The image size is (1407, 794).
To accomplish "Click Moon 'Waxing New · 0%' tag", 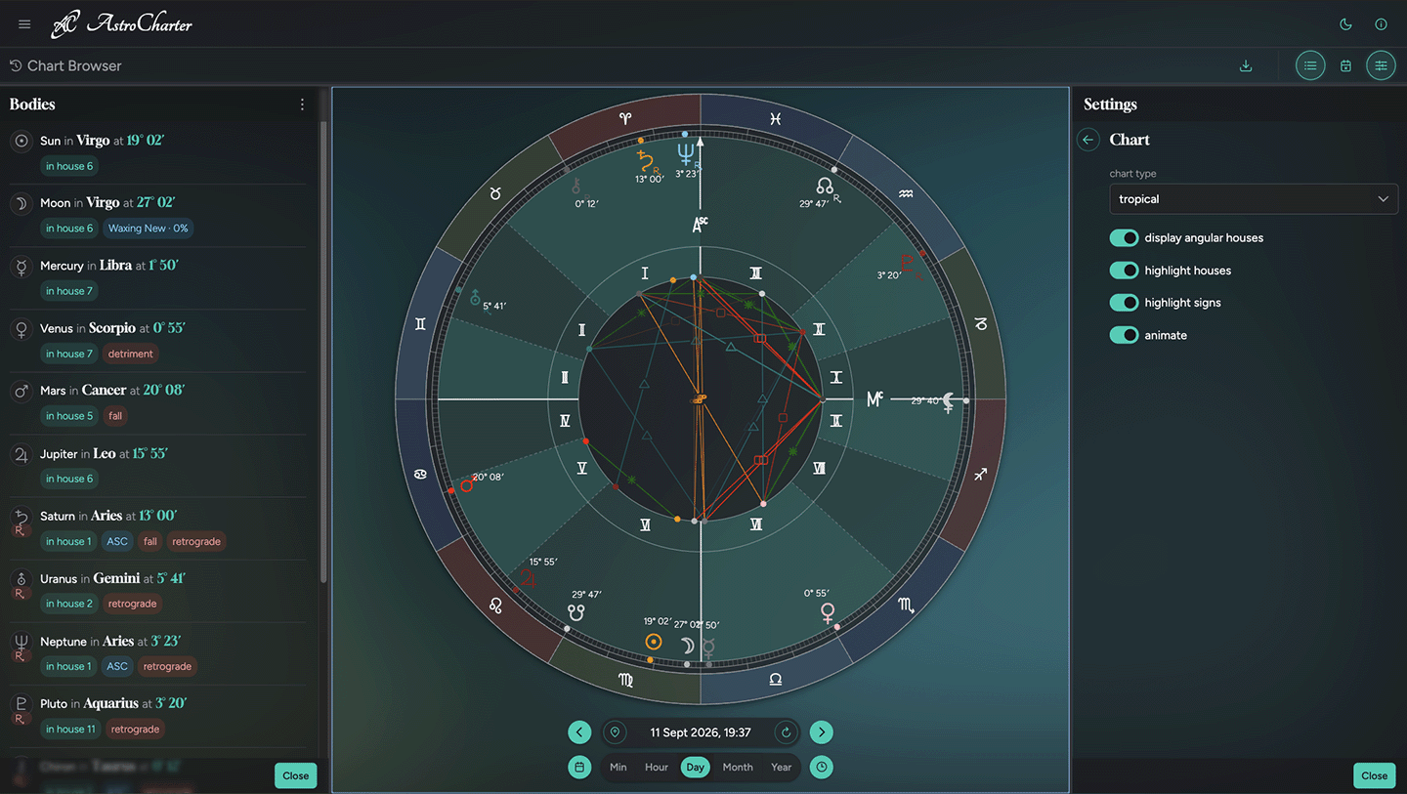I will pyautogui.click(x=148, y=229).
